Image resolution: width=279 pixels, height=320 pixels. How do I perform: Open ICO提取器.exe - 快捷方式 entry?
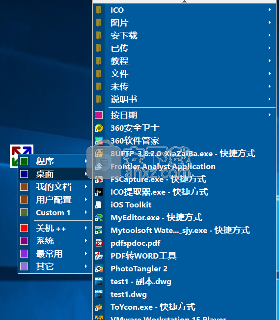pyautogui.click(x=184, y=192)
